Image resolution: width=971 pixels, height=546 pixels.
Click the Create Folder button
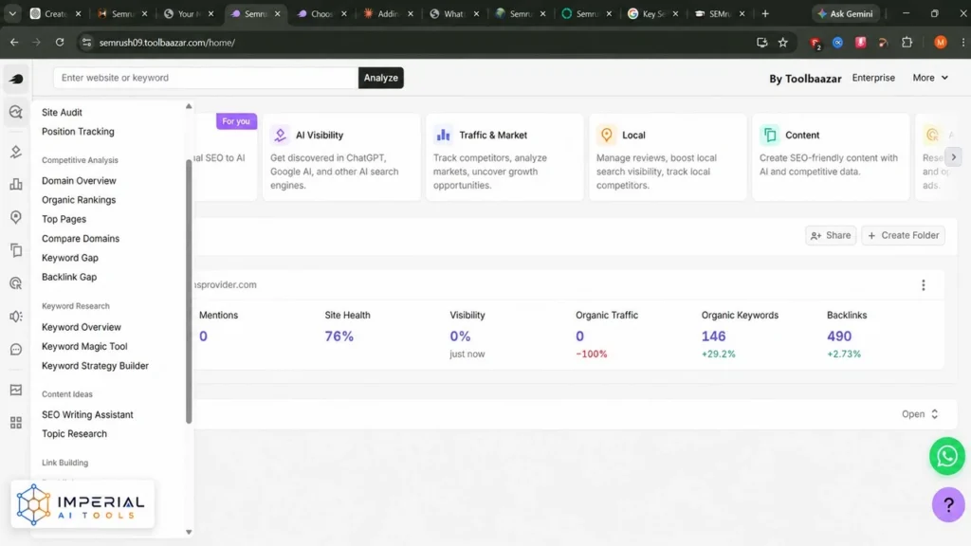[x=904, y=235]
